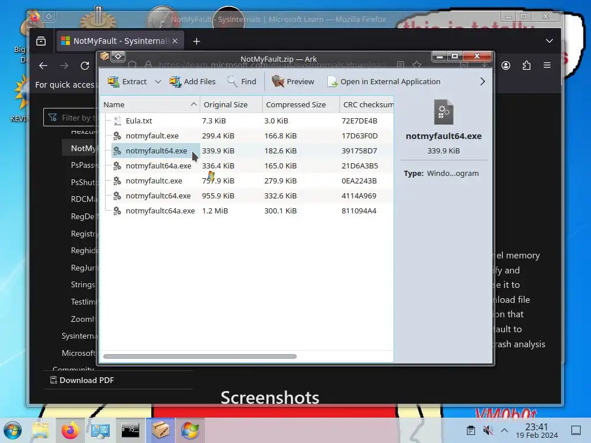Screen dimensions: 591x443
Task: Sort by the Name column header
Action: point(149,104)
